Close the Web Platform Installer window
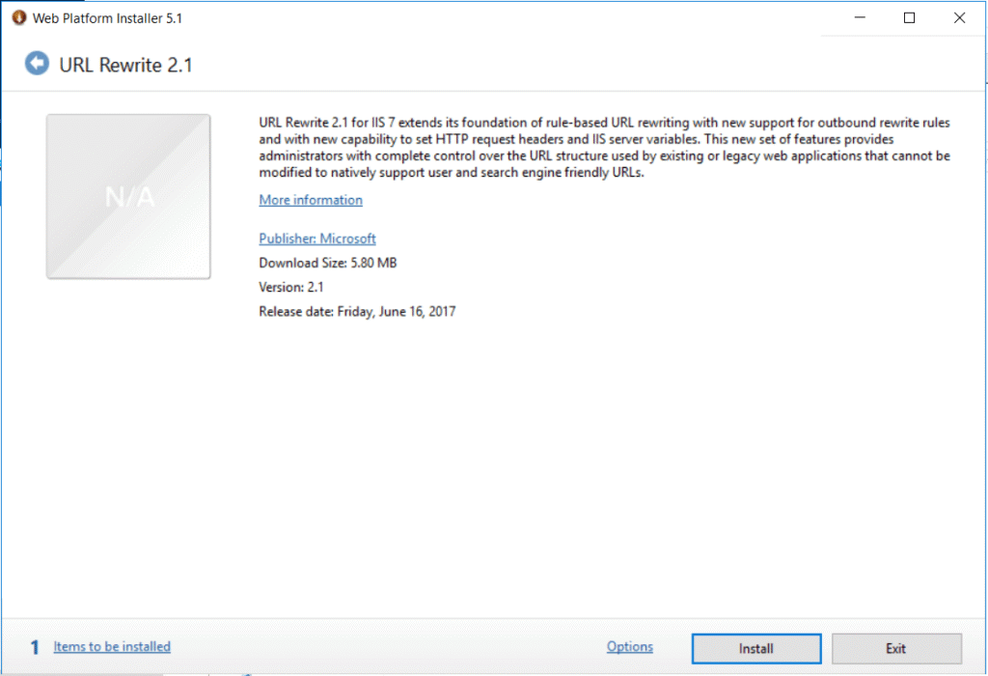Viewport: 988px width, 676px height. (959, 17)
